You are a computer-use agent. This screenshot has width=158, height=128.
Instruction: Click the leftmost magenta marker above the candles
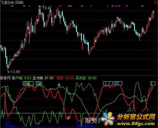click(12, 6)
